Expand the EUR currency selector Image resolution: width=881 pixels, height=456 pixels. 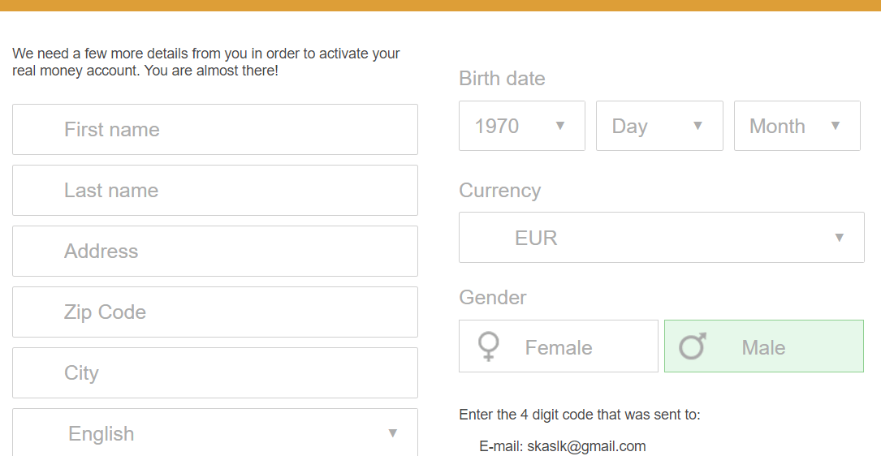point(662,237)
